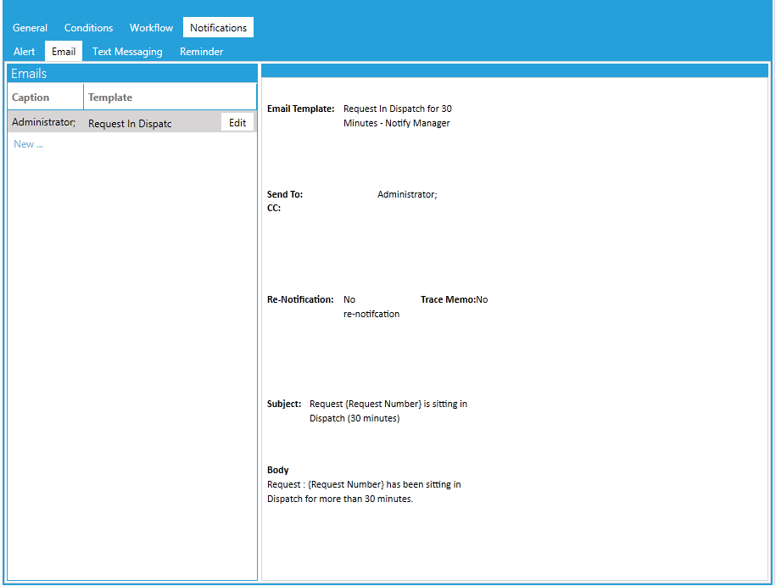Switch to Text Messaging settings

pyautogui.click(x=126, y=51)
